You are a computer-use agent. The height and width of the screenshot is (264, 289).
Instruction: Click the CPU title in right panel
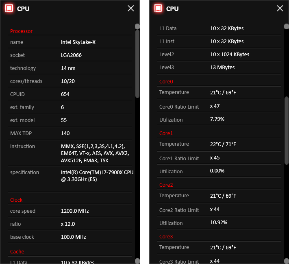pos(172,9)
